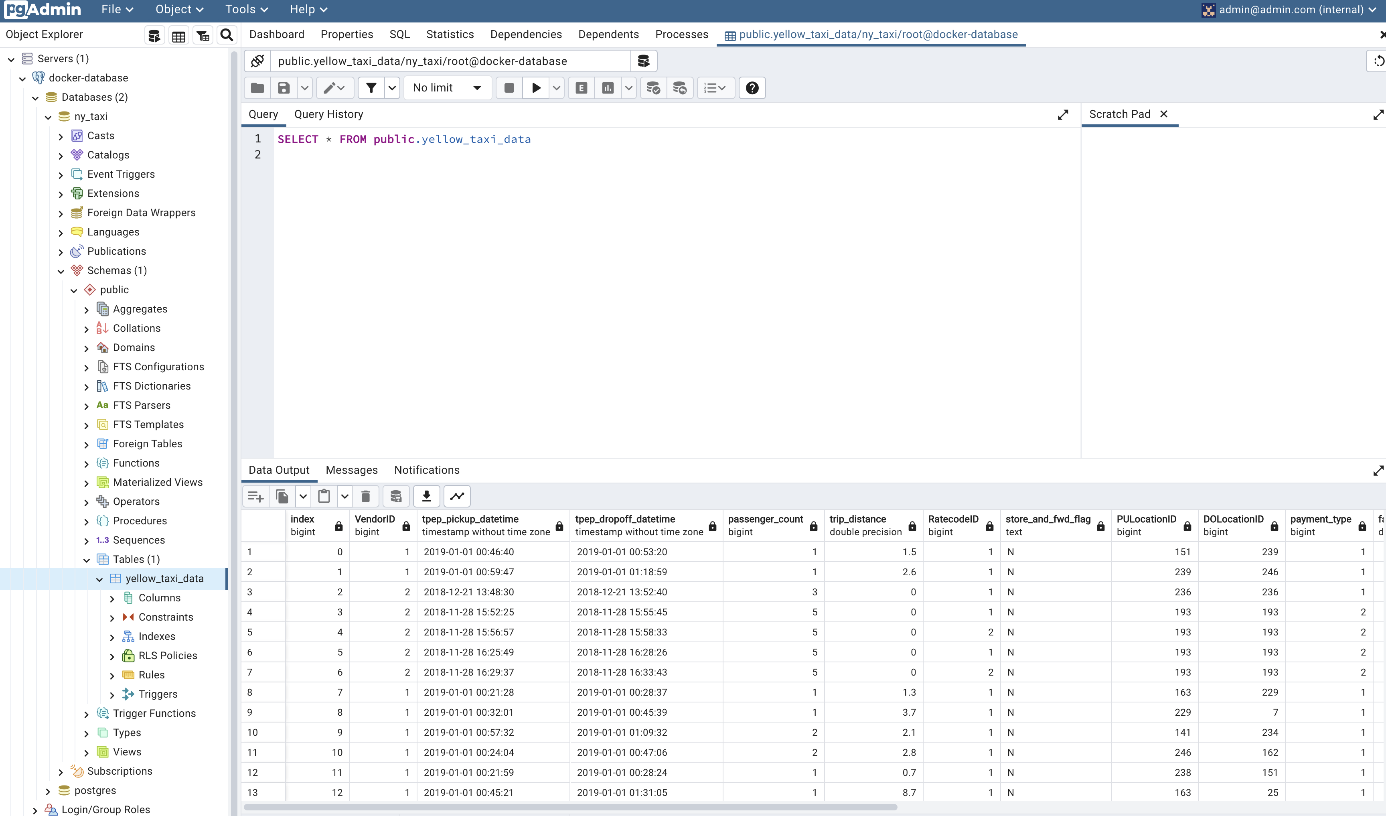Open the execute options dropdown arrow
This screenshot has width=1386, height=816.
557,88
